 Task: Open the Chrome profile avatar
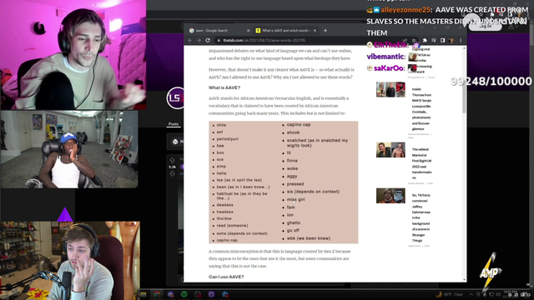click(x=451, y=40)
